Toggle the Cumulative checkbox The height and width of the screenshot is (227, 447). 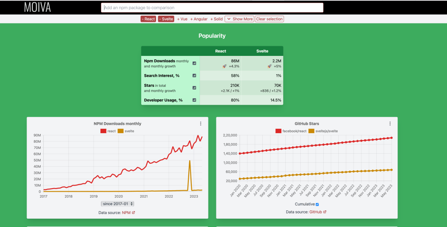(x=317, y=204)
